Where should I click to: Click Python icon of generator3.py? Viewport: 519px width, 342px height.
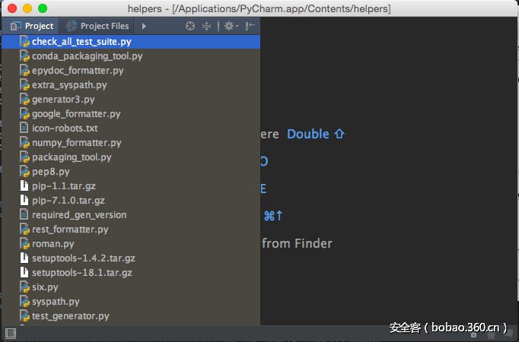pos(24,100)
